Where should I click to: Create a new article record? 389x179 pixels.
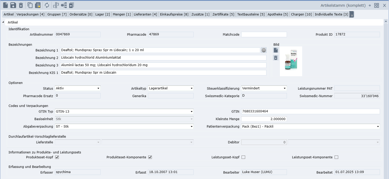tap(5, 5)
